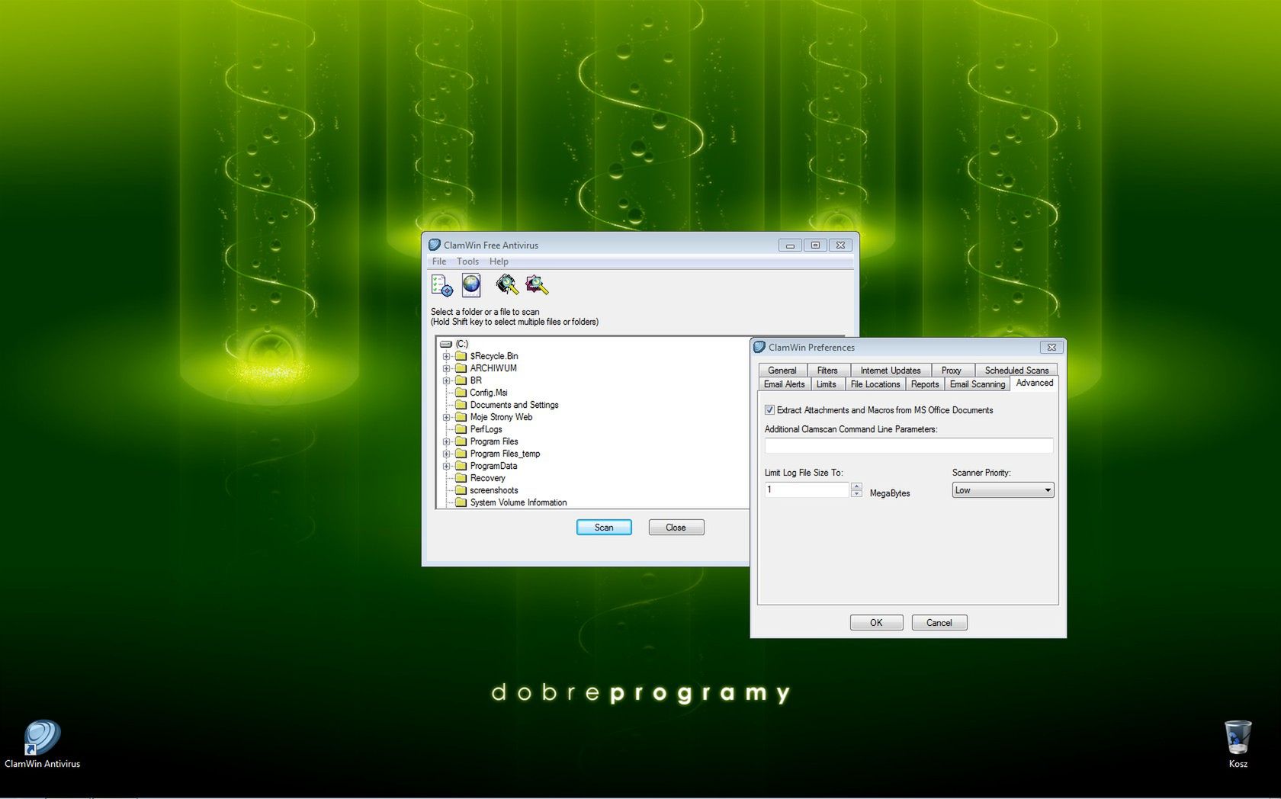Maximize the ClamWin Free Antivirus window

click(x=815, y=245)
